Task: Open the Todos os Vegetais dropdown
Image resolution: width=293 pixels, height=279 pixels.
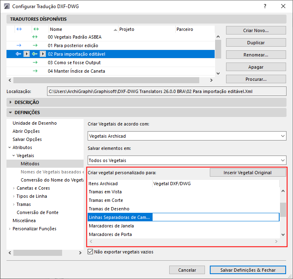Action: (x=187, y=160)
